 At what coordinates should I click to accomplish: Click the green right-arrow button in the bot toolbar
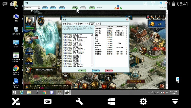coord(120,8)
